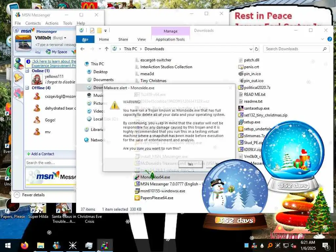
Task: Click the muted volume tray icon
Action: point(293,245)
